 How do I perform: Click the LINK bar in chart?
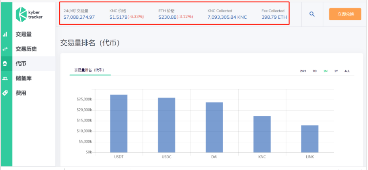pos(310,139)
